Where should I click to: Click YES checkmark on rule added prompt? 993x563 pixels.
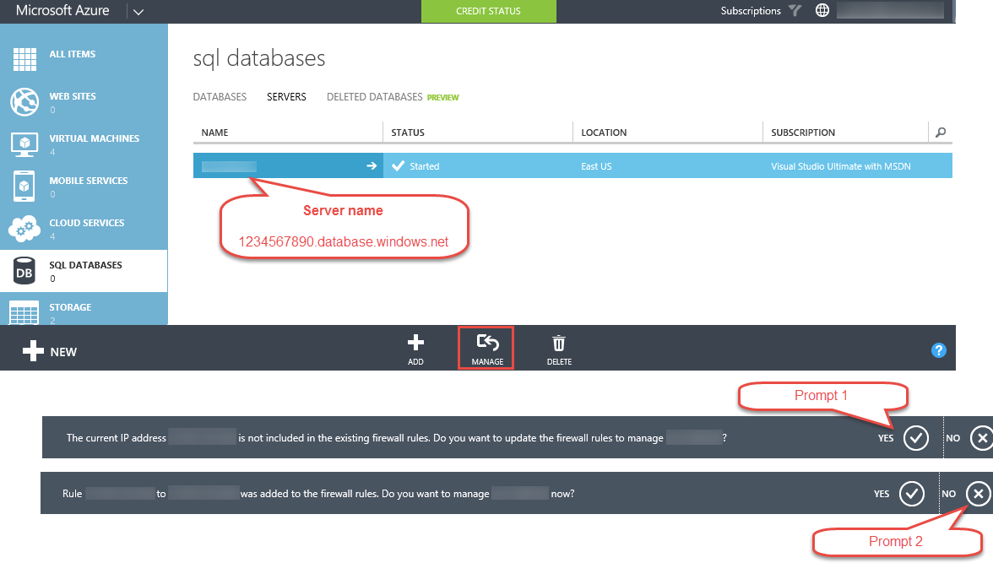tap(912, 493)
